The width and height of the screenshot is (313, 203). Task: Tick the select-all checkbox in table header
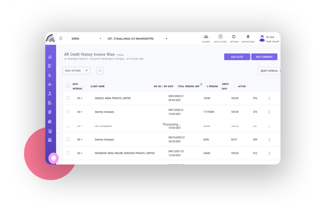pos(68,86)
